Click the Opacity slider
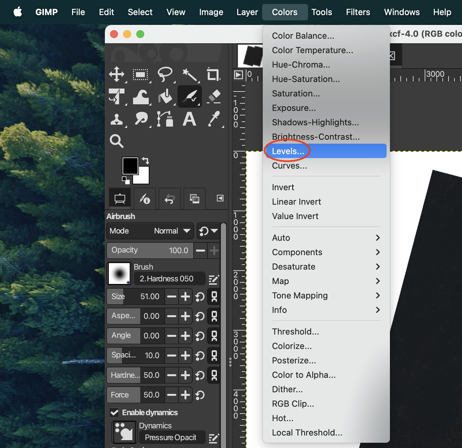Image resolution: width=462 pixels, height=448 pixels. click(x=150, y=251)
